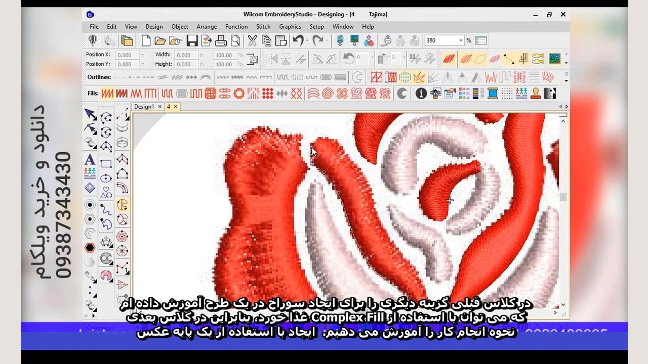Click scroll-left arrow of tab strip
Viewport: 648px width, 364px height.
(x=560, y=107)
